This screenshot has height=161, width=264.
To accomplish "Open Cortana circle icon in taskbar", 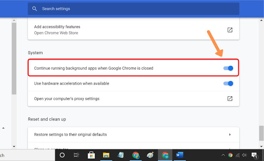I will tap(62, 155).
